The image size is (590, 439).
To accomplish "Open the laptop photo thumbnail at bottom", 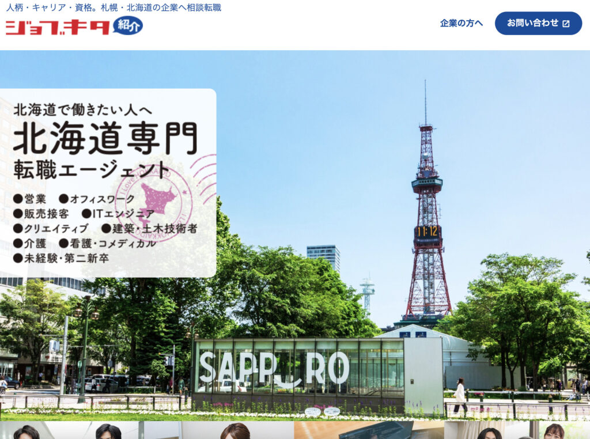I will [x=369, y=430].
